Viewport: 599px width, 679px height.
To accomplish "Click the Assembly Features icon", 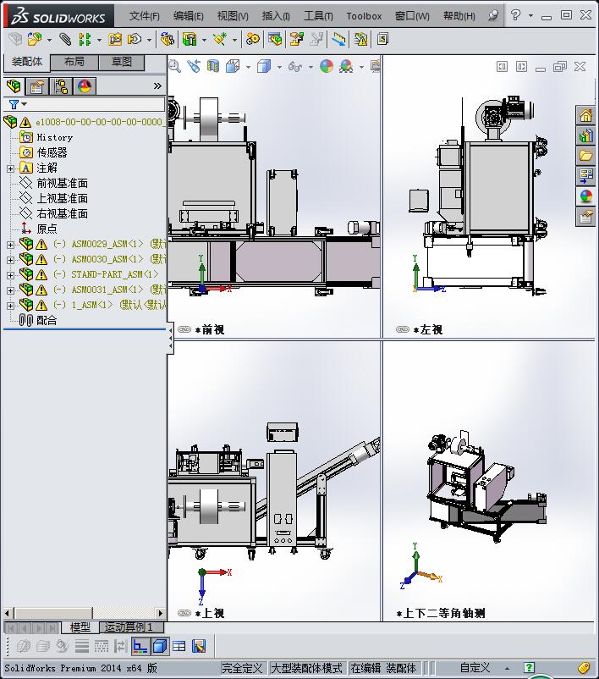I will pos(190,40).
